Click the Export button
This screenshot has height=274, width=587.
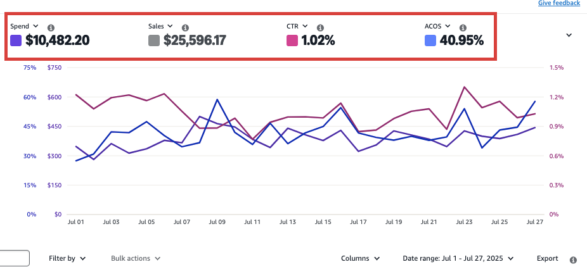tap(547, 258)
